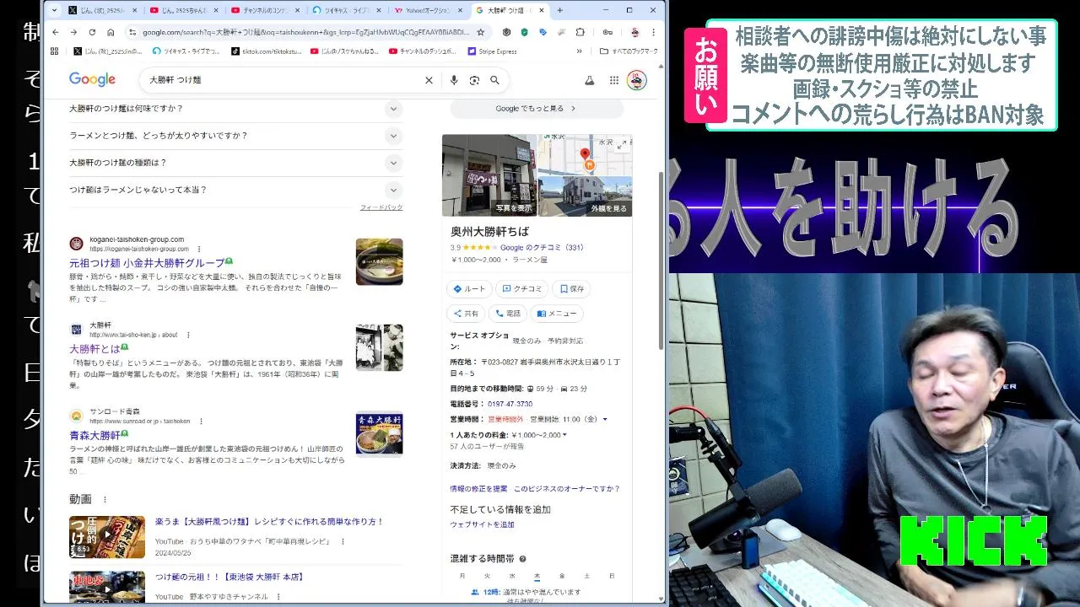
Task: Open 写真を表示 storefront photo
Action: (489, 175)
